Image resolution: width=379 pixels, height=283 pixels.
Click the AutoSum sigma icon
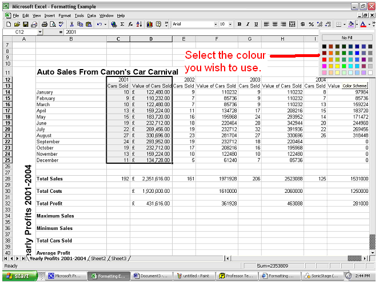tap(122, 25)
